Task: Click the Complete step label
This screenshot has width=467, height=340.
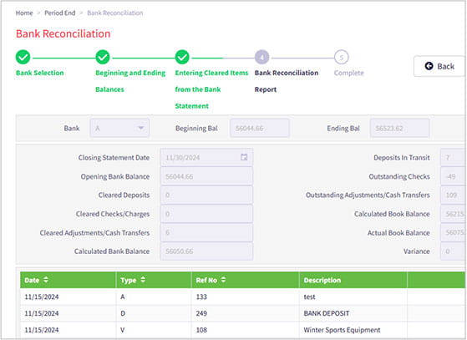Action: pos(348,73)
